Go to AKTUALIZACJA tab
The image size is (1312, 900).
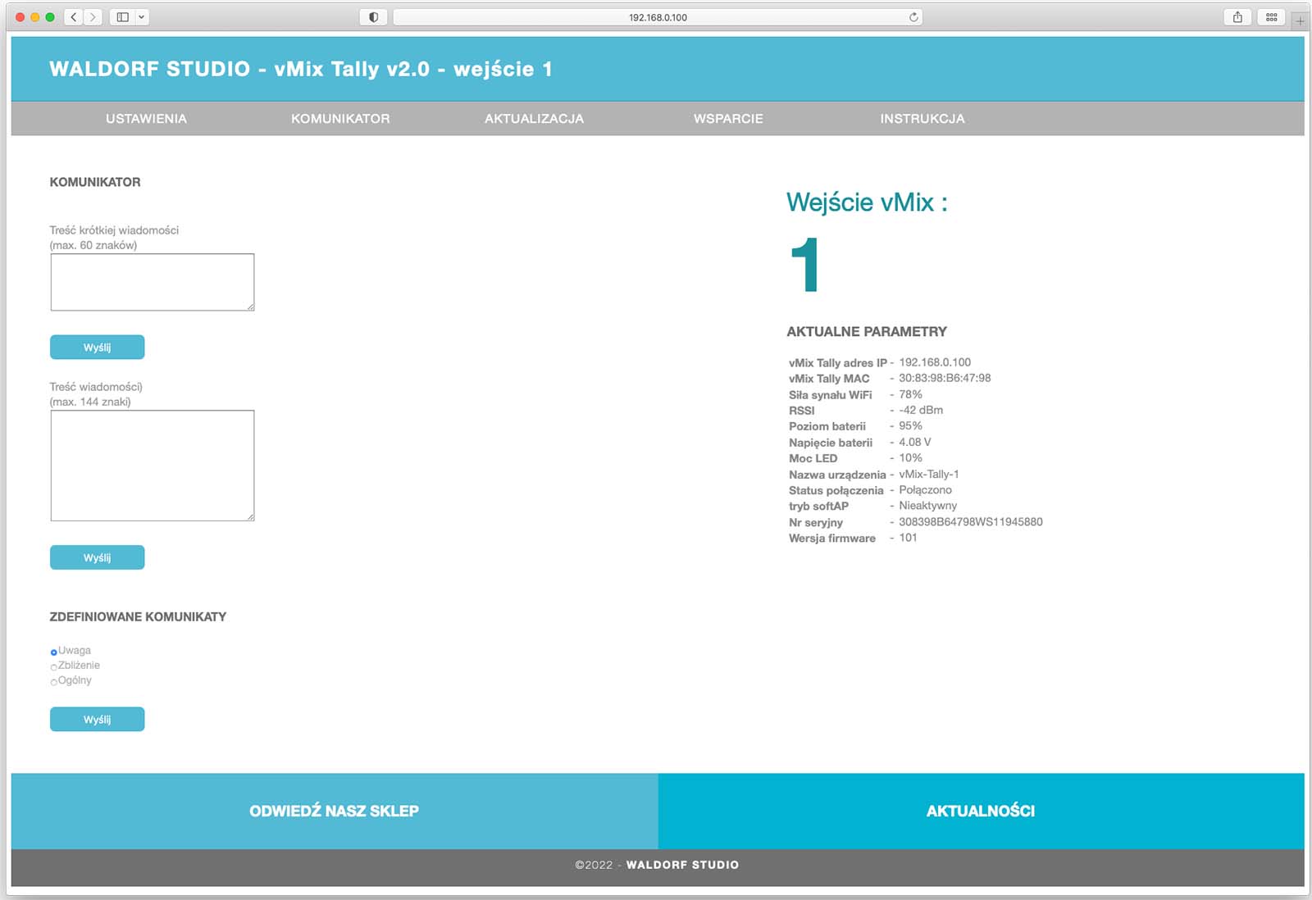[x=534, y=119]
